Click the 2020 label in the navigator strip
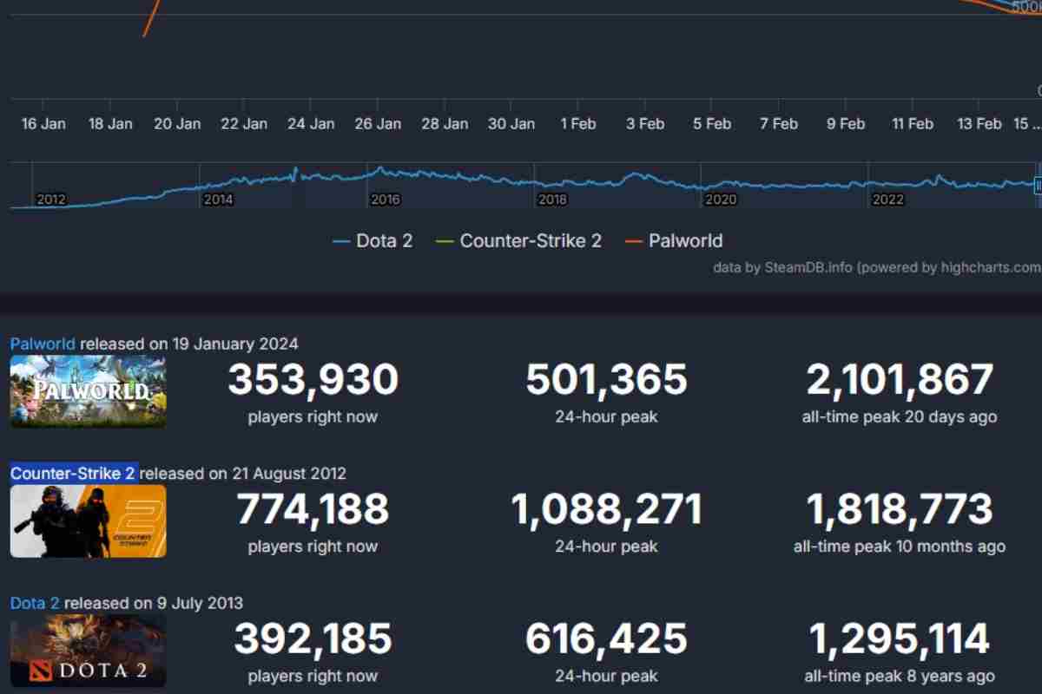The width and height of the screenshot is (1042, 694). 722,200
